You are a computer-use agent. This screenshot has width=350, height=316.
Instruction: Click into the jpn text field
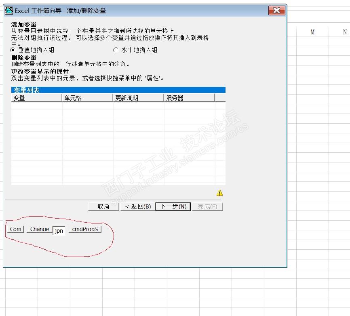click(x=59, y=230)
